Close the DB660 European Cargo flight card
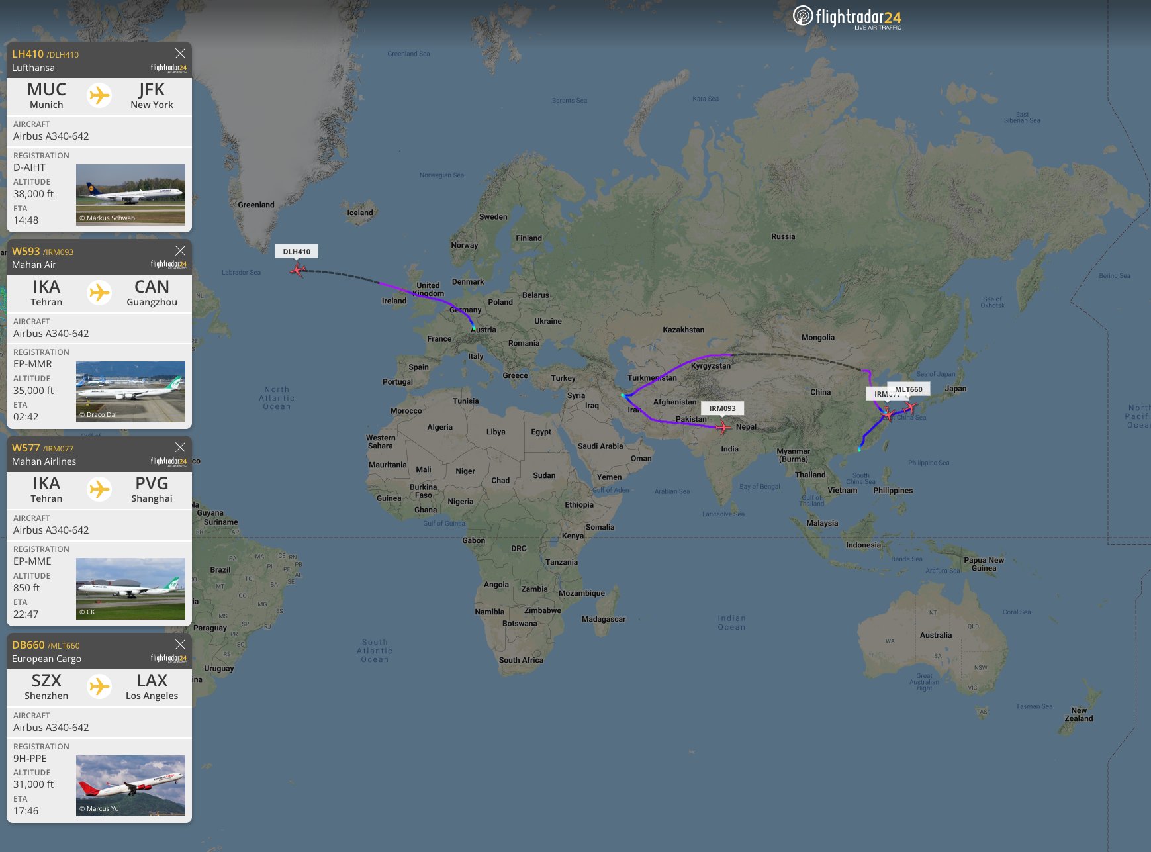1151x852 pixels. pos(180,645)
